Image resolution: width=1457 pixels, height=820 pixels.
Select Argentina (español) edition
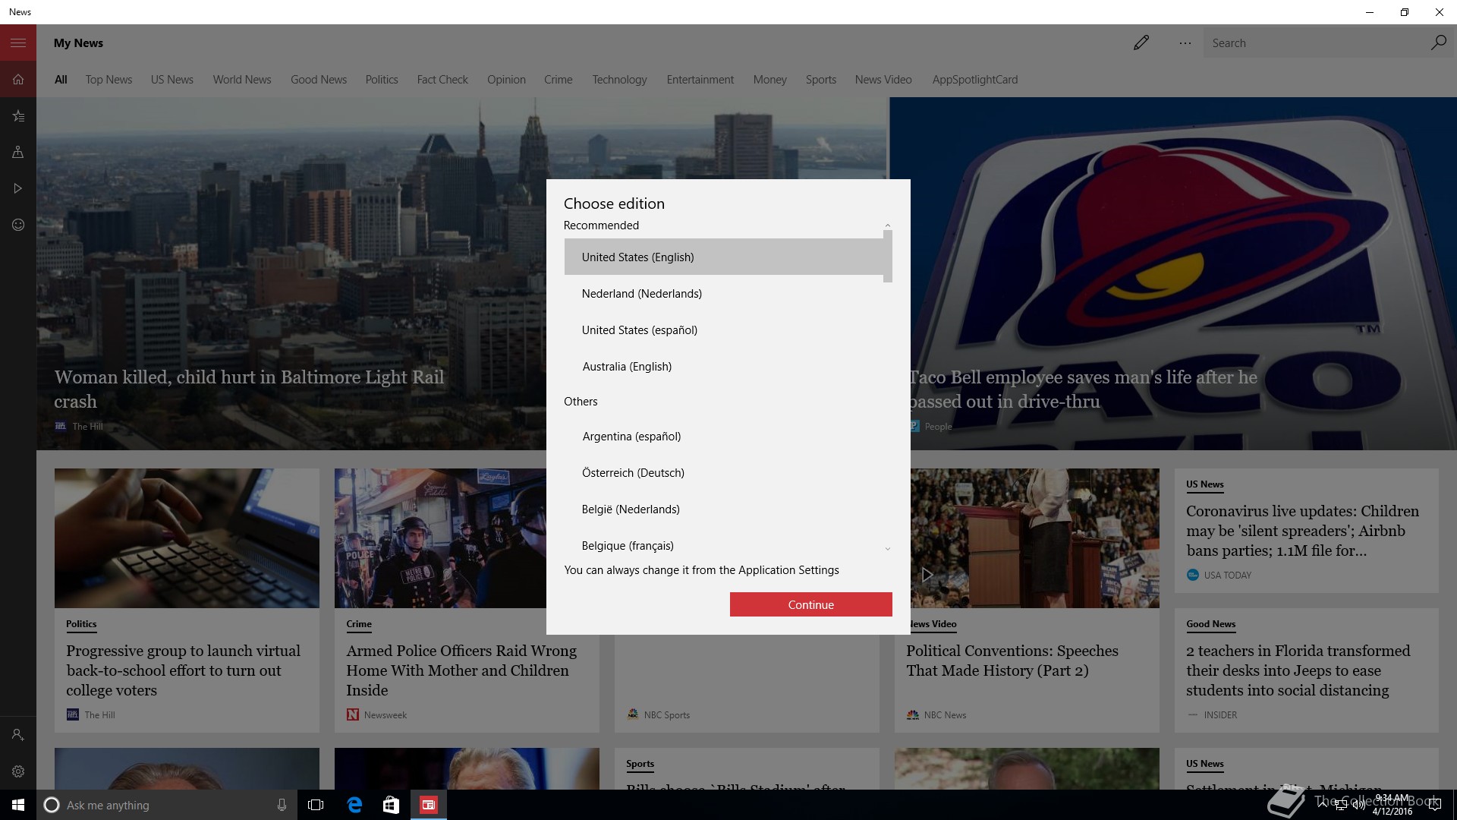pyautogui.click(x=724, y=436)
